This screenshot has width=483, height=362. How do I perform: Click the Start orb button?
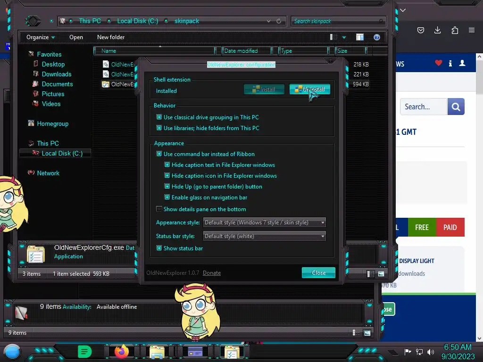click(x=12, y=352)
